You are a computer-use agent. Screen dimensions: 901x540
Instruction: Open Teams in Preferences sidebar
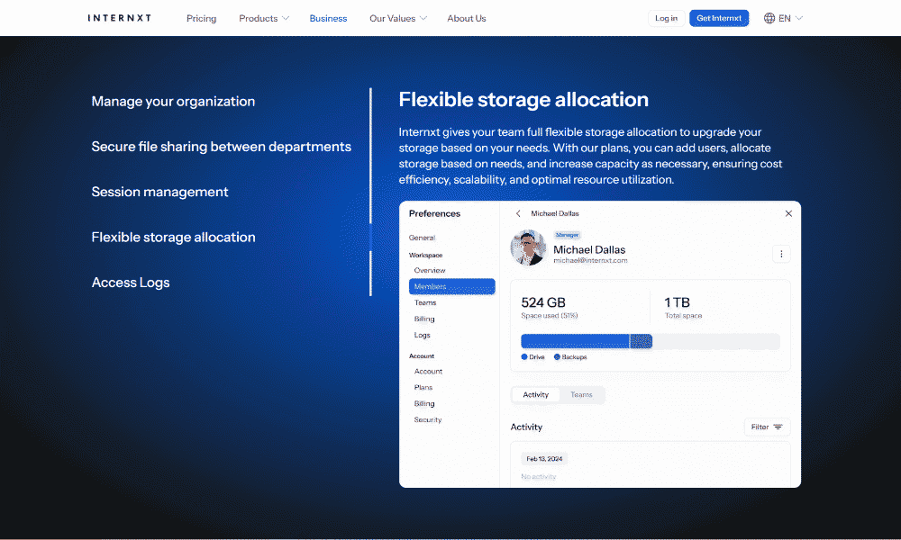click(425, 302)
